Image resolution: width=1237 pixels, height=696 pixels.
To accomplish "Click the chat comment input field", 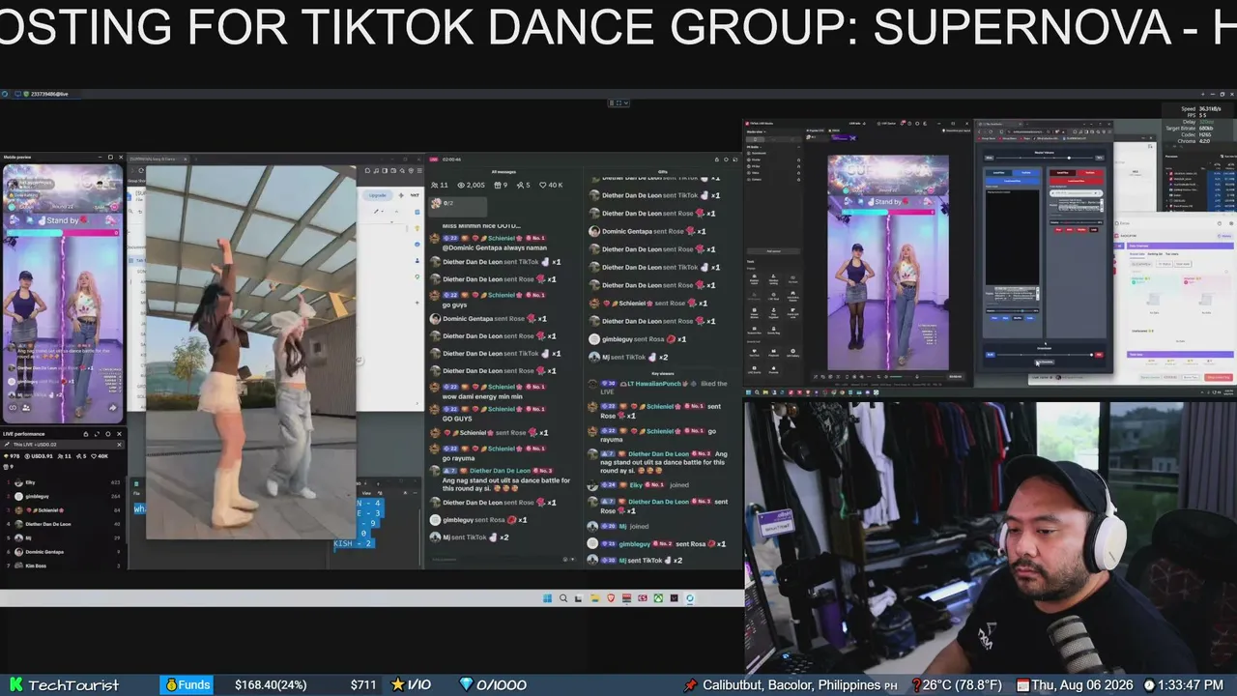I will coord(493,559).
